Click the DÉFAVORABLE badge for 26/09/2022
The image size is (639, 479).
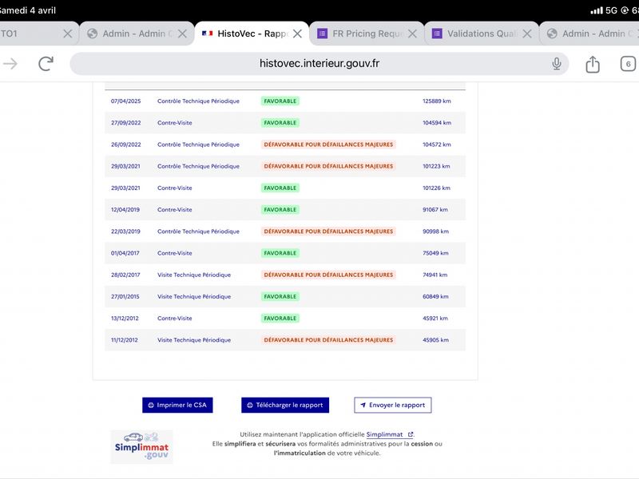pyautogui.click(x=328, y=144)
